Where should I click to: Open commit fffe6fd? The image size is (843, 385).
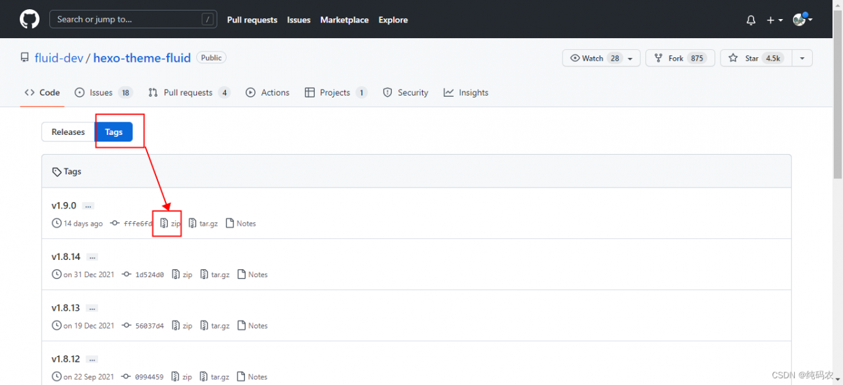click(132, 224)
